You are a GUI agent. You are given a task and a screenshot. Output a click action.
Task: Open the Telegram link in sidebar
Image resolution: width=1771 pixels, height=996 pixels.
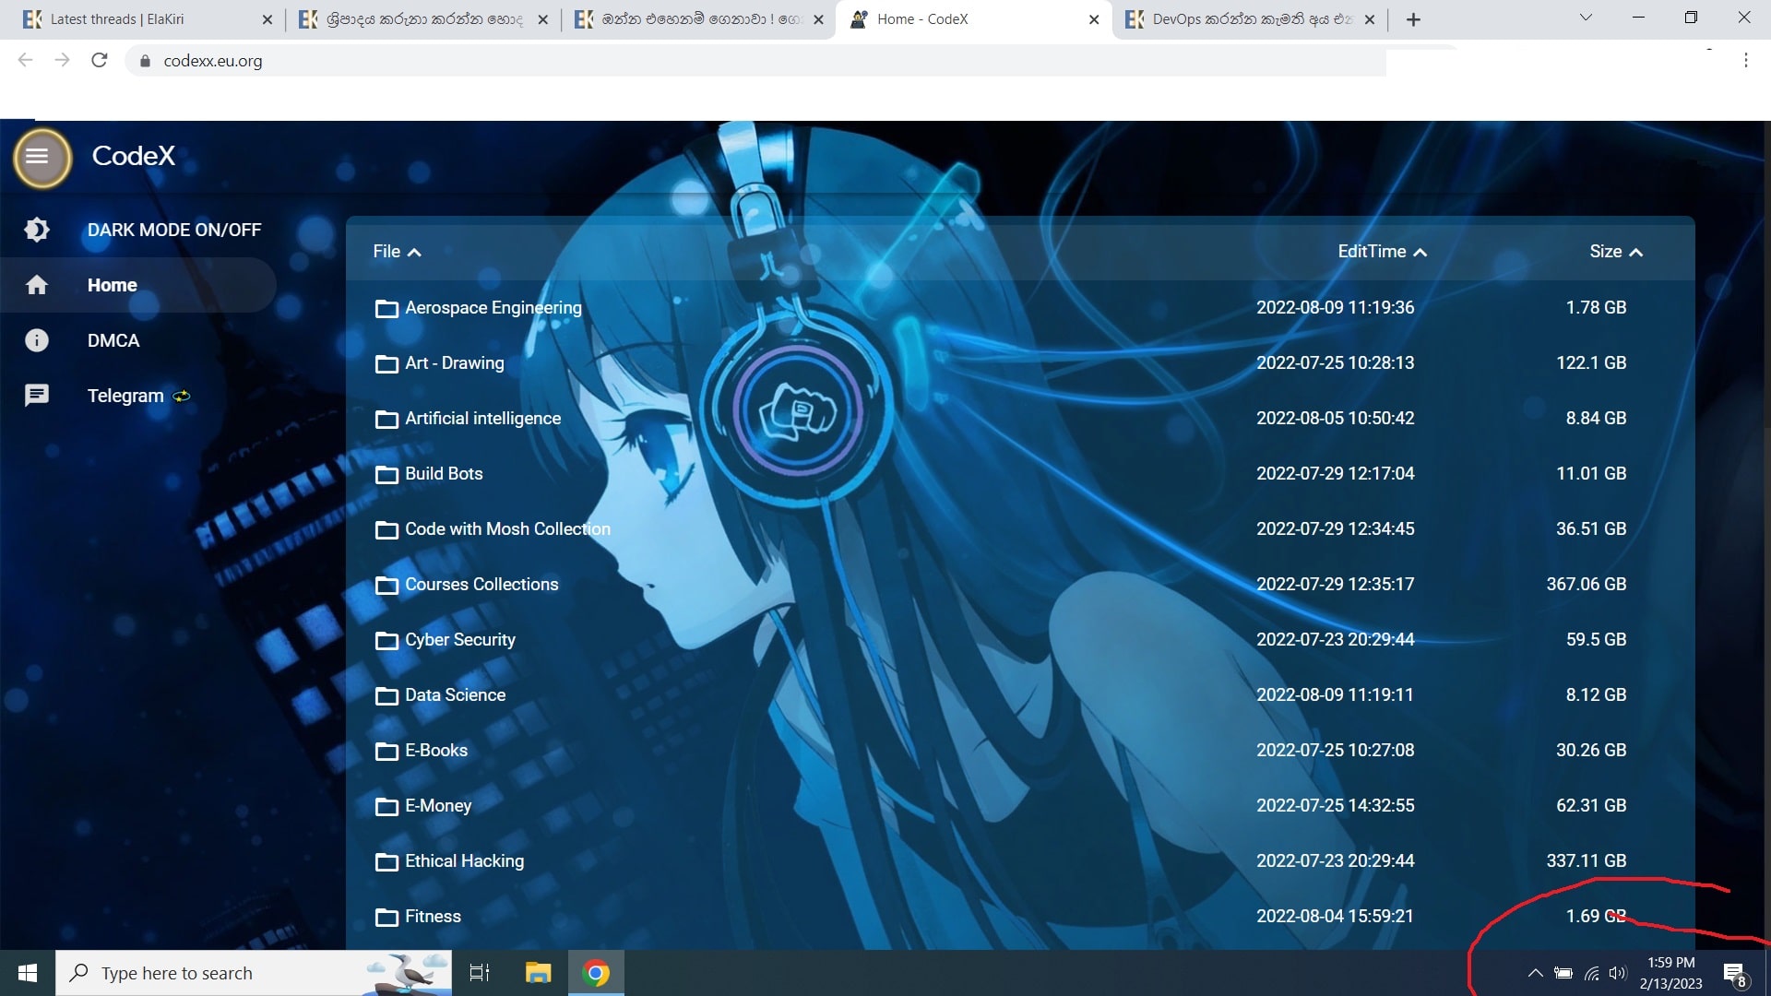click(x=138, y=396)
